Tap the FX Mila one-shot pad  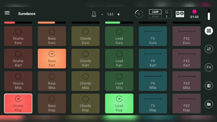(153, 81)
